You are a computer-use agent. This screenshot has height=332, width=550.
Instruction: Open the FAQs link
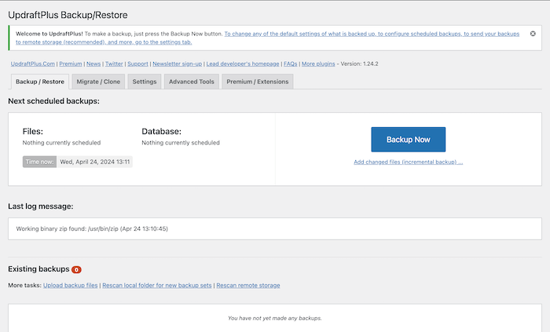point(291,64)
